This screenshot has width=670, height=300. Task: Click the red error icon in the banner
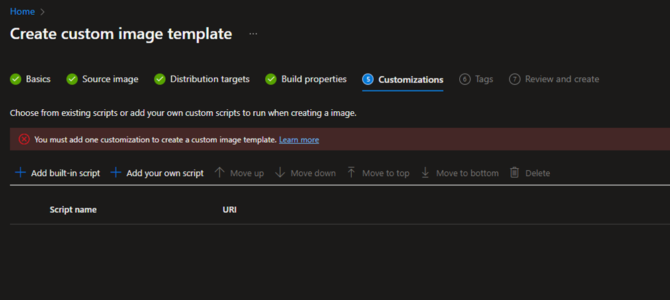pyautogui.click(x=24, y=139)
